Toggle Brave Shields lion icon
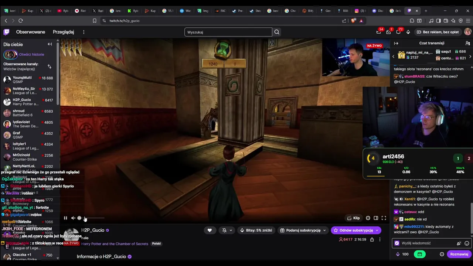473x266 pixels. click(x=353, y=21)
